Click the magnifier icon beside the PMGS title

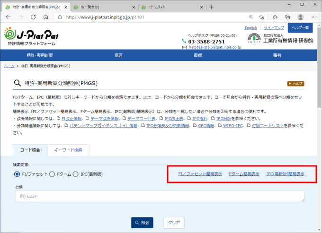click(18, 83)
